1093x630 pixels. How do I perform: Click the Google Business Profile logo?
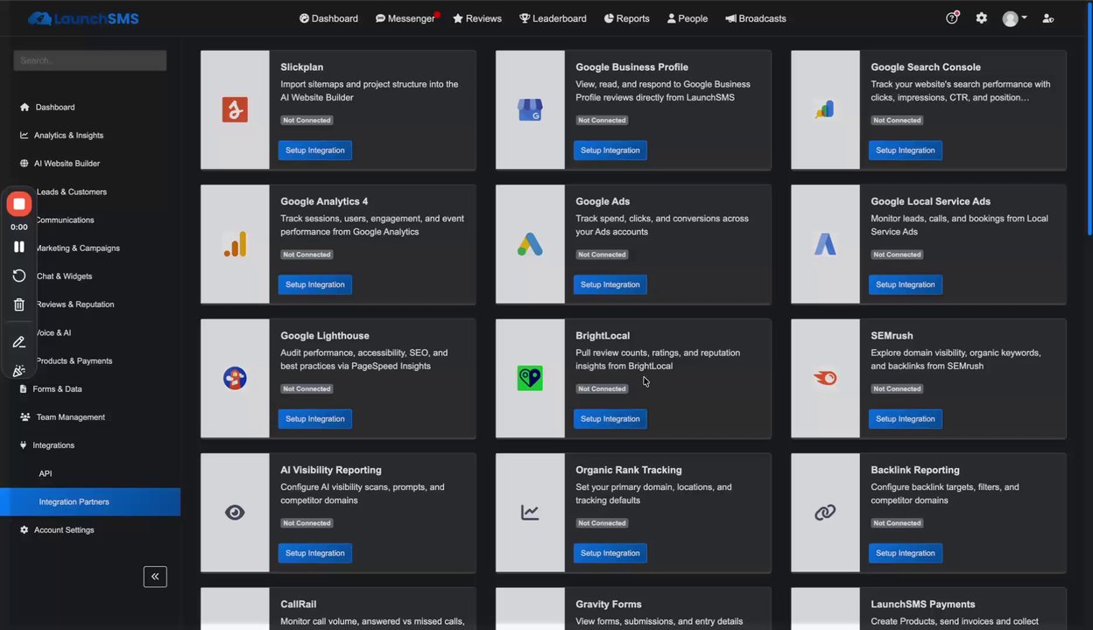click(530, 109)
